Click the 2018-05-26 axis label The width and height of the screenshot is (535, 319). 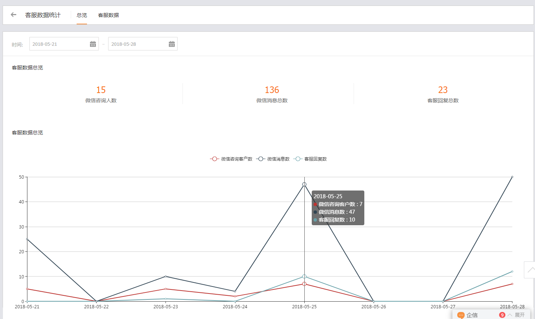click(x=374, y=307)
